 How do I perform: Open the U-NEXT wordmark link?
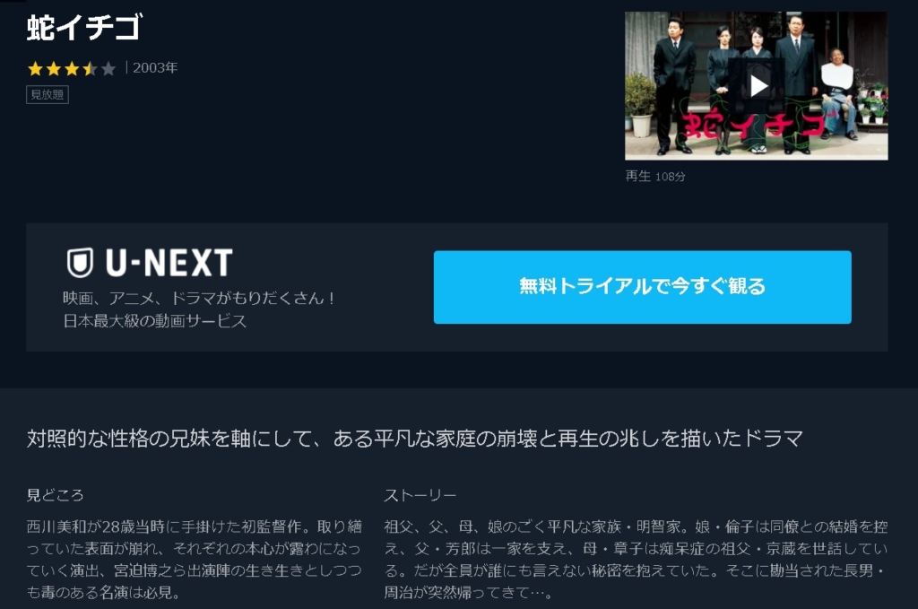(169, 262)
